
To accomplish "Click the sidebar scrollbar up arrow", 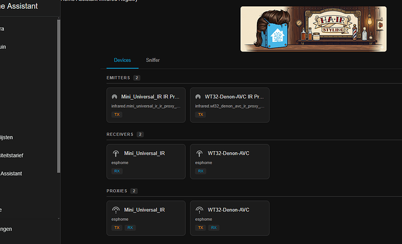I will (59, 18).
